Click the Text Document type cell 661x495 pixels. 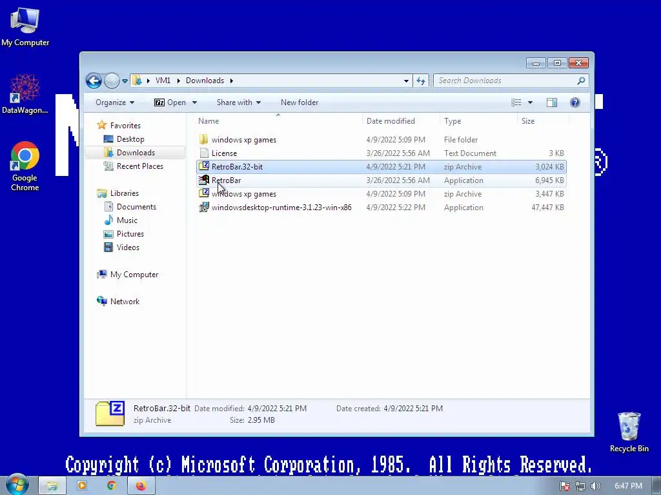tap(470, 153)
